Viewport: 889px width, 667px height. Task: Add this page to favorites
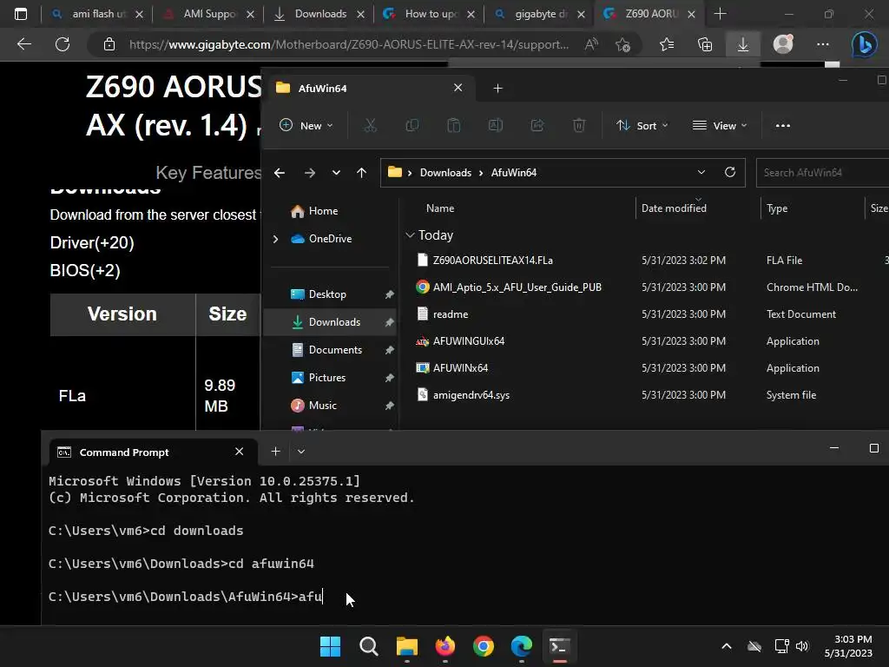coord(622,44)
